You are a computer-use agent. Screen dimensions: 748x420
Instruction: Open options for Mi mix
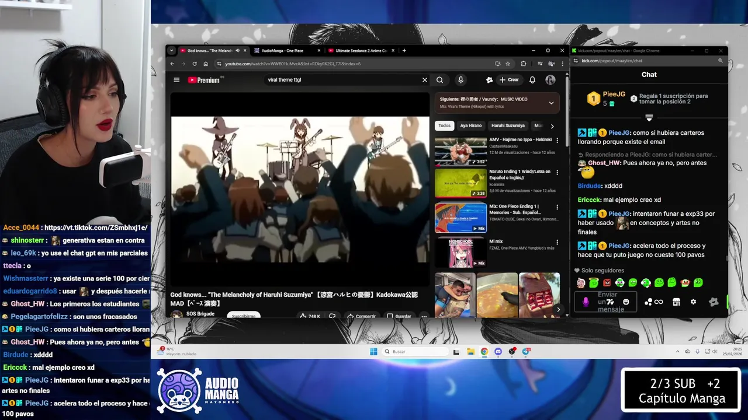557,242
